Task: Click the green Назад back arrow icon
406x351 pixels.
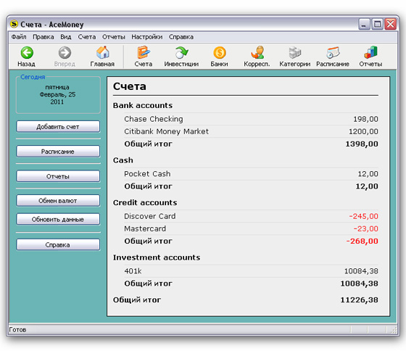Action: click(x=27, y=53)
